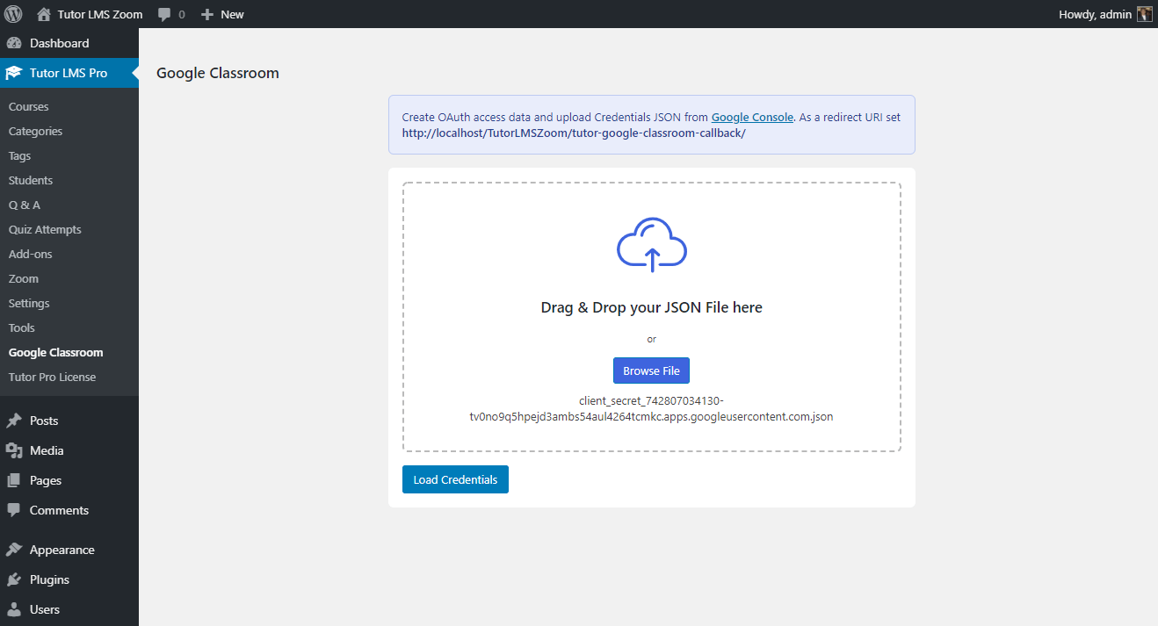Follow the Google Console link
This screenshot has width=1158, height=626.
point(752,117)
